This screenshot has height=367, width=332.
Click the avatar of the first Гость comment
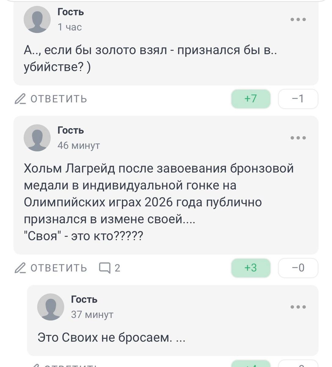click(x=37, y=19)
